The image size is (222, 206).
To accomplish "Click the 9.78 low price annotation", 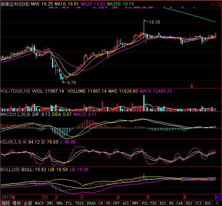I will (72, 83).
